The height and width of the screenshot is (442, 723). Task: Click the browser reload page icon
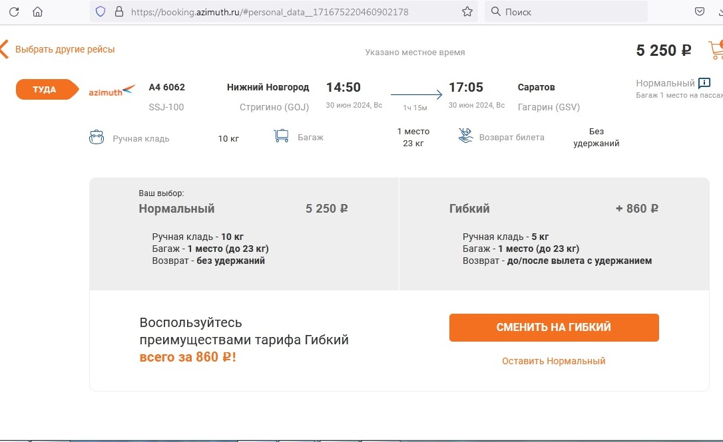coord(14,11)
